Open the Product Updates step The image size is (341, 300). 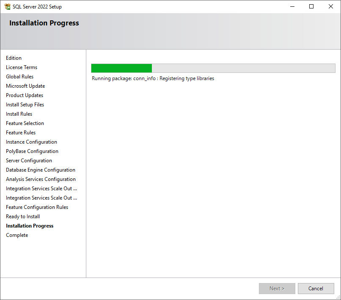(x=24, y=95)
